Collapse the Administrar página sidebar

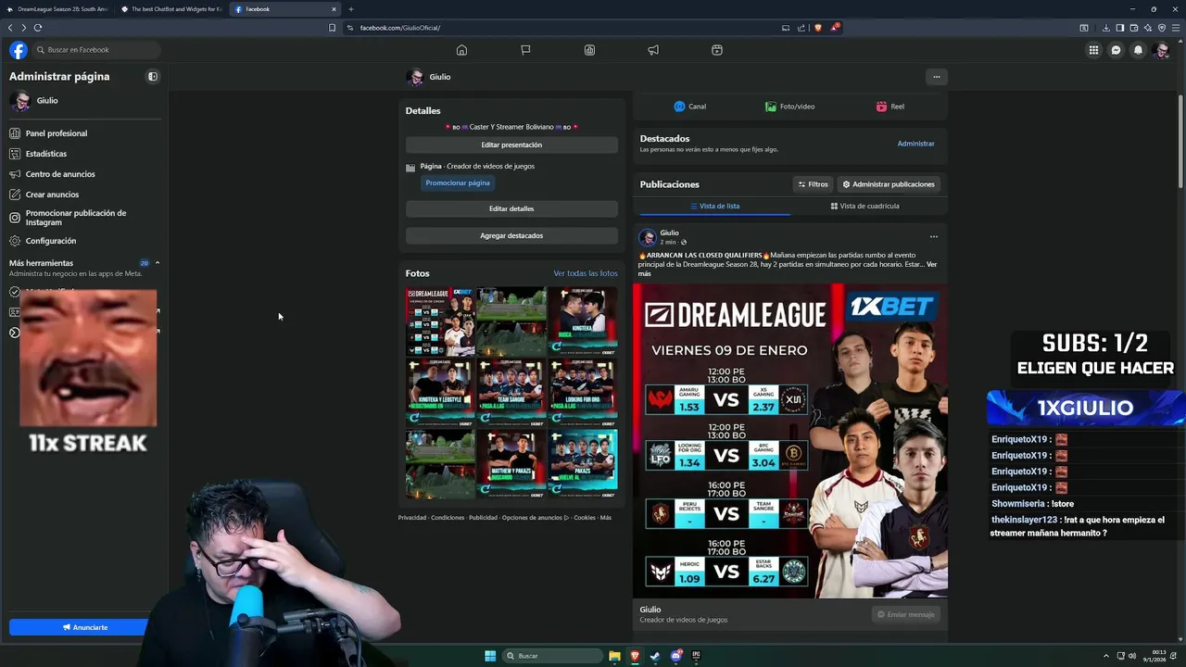pyautogui.click(x=153, y=77)
